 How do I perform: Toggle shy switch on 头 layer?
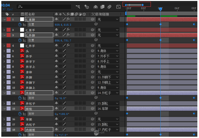click(57, 51)
